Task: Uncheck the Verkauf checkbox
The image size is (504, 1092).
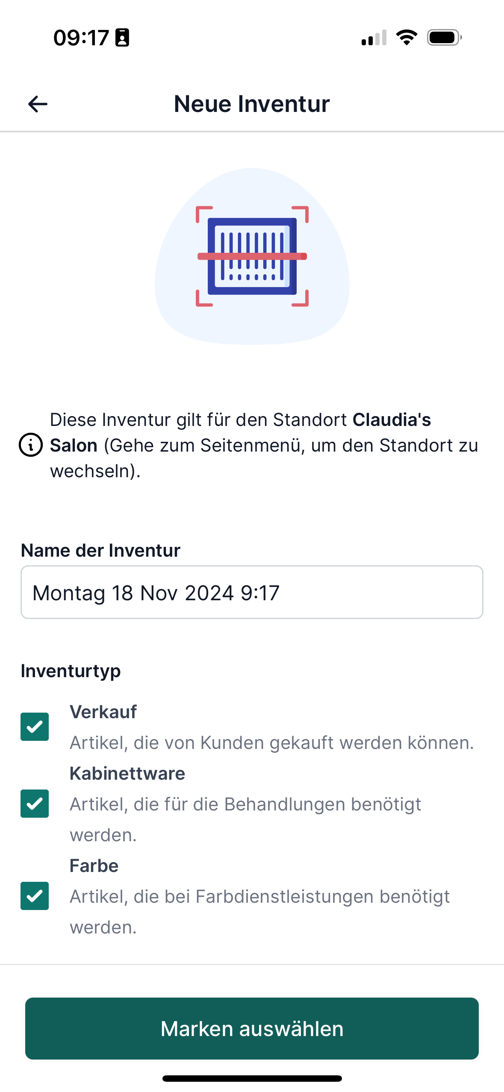Action: click(35, 727)
